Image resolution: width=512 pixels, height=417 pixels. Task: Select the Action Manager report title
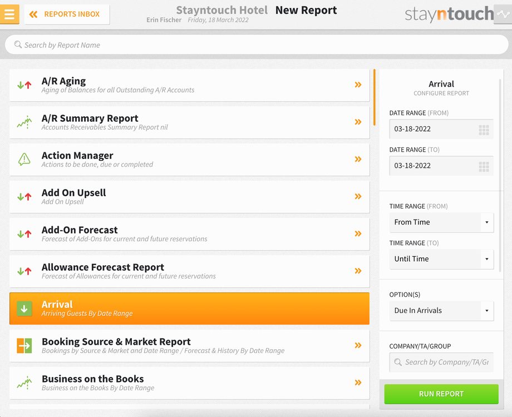coord(77,155)
